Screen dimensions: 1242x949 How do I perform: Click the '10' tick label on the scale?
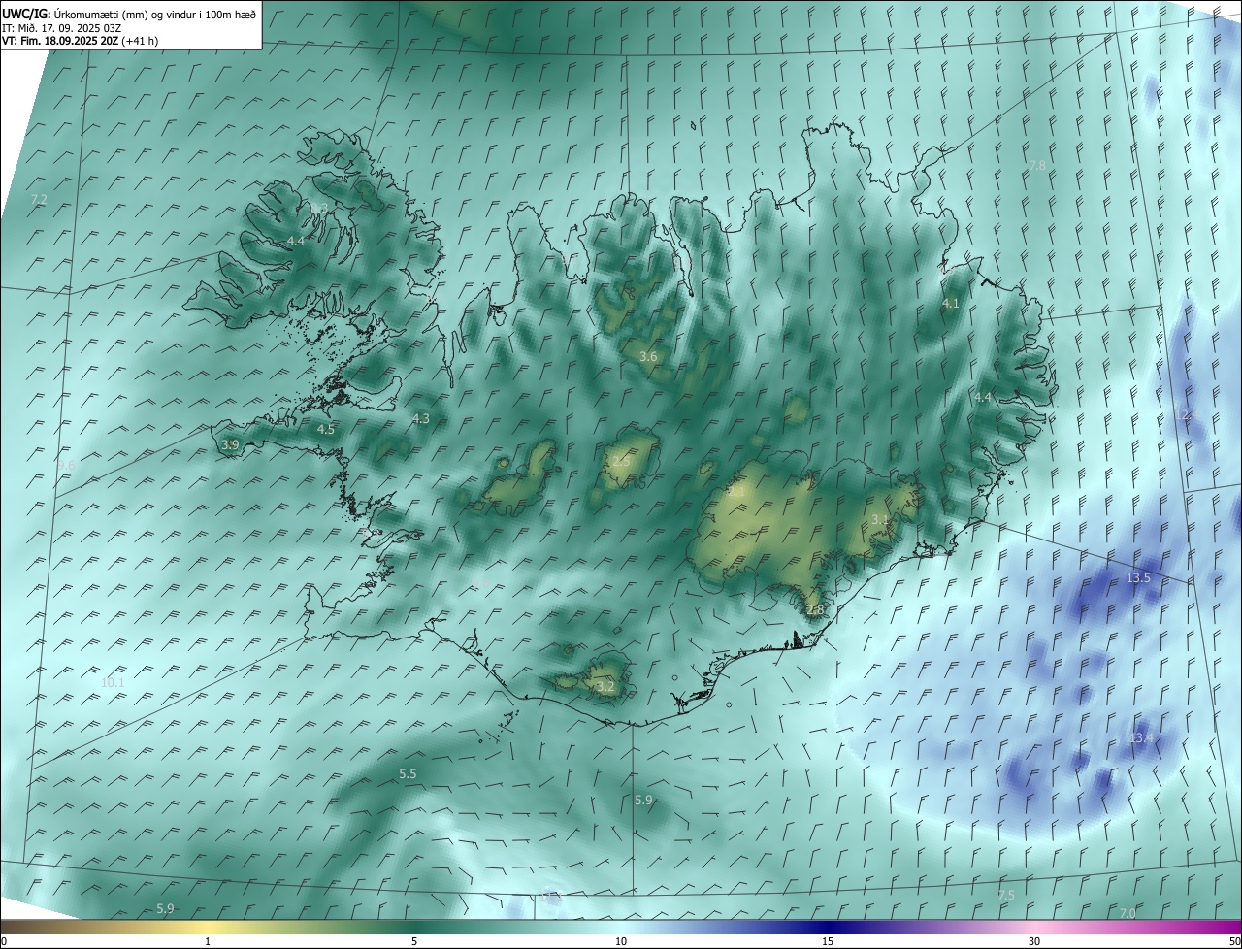(x=621, y=942)
